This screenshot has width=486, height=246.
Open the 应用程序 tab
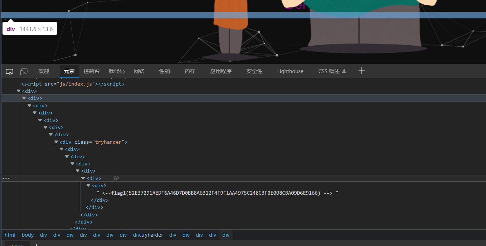pyautogui.click(x=221, y=71)
